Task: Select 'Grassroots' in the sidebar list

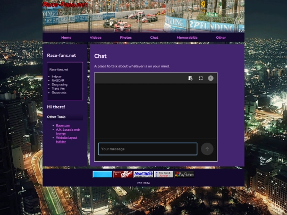Action: [x=59, y=92]
